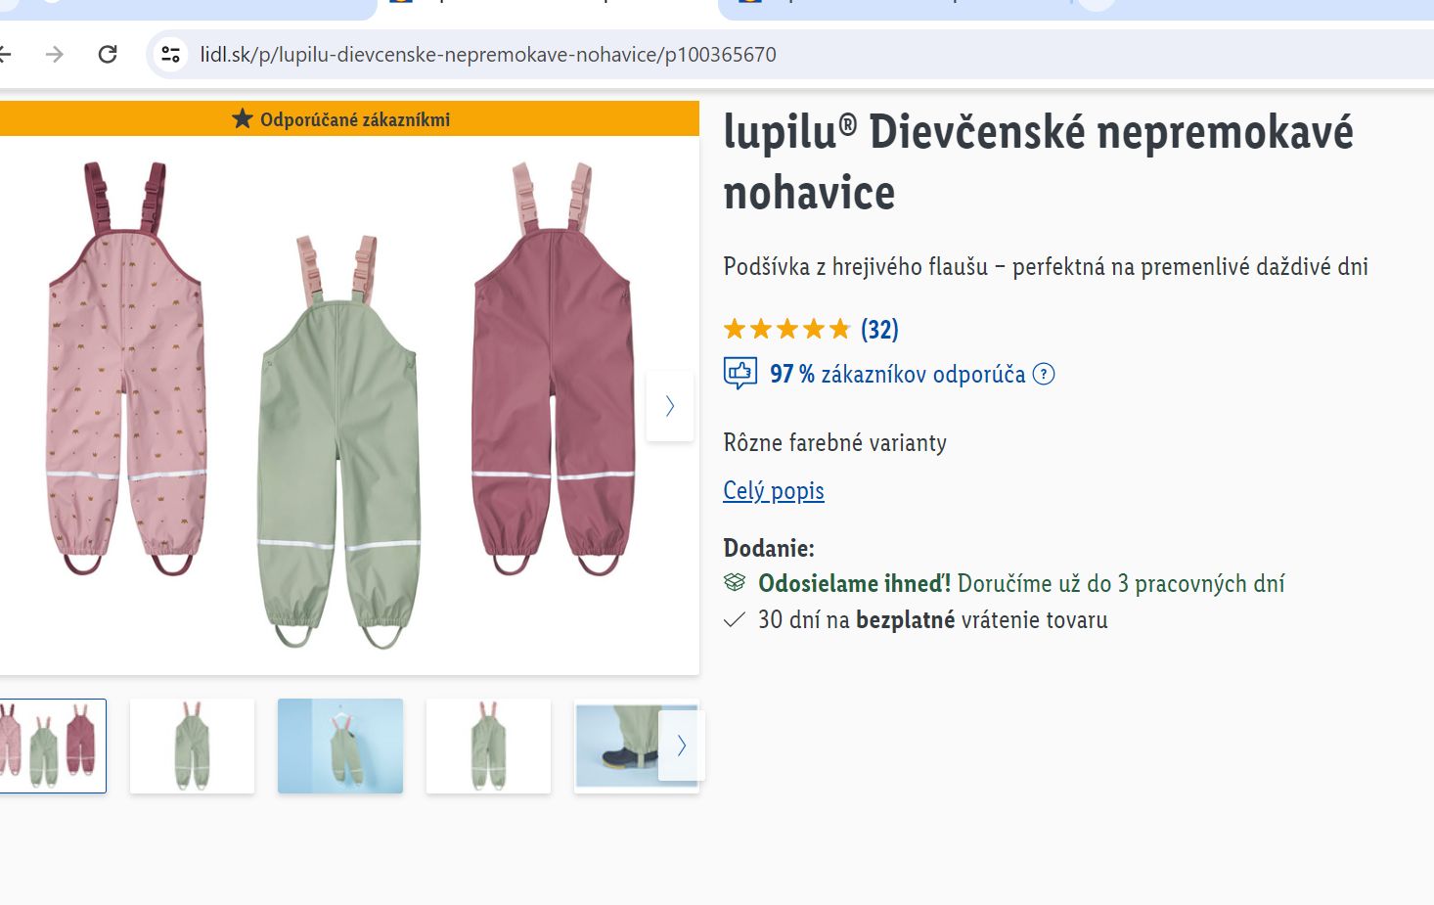Select the thumbnail with the blue background

click(340, 746)
